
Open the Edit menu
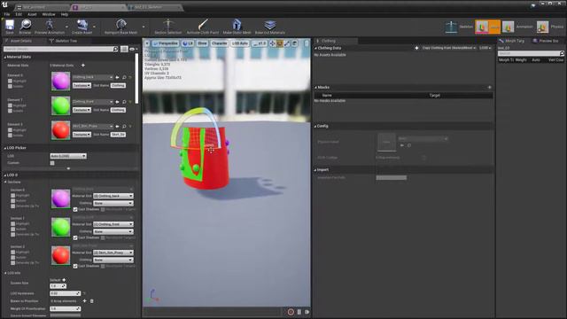pos(19,14)
